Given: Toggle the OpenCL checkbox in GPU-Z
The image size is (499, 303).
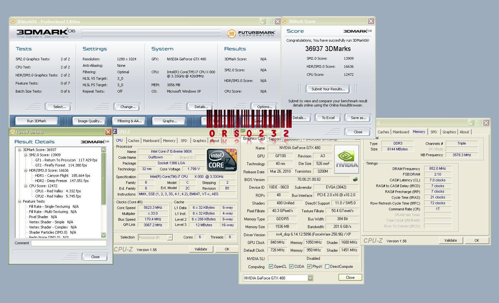Looking at the screenshot, I should (271, 267).
